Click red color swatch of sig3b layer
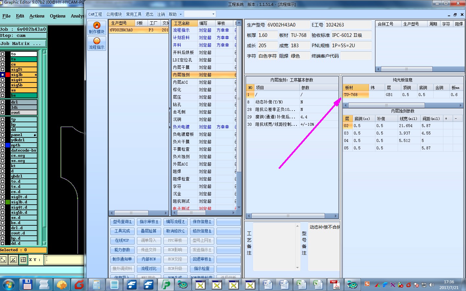 [8, 75]
